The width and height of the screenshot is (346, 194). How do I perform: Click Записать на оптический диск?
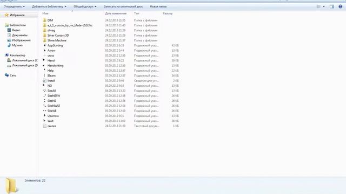[x=123, y=6]
